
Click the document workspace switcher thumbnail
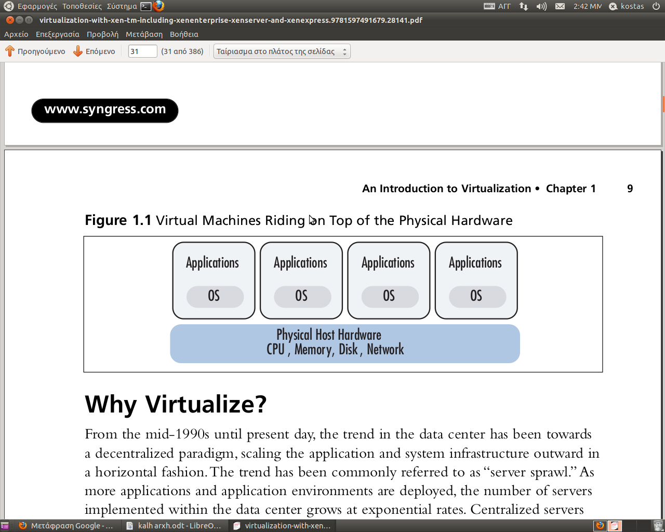point(615,526)
